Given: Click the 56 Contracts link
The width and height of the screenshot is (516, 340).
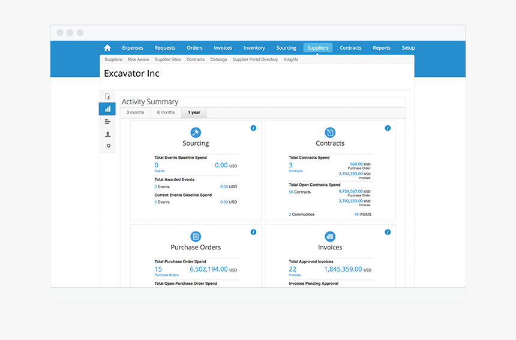Looking at the screenshot, I should 299,192.
